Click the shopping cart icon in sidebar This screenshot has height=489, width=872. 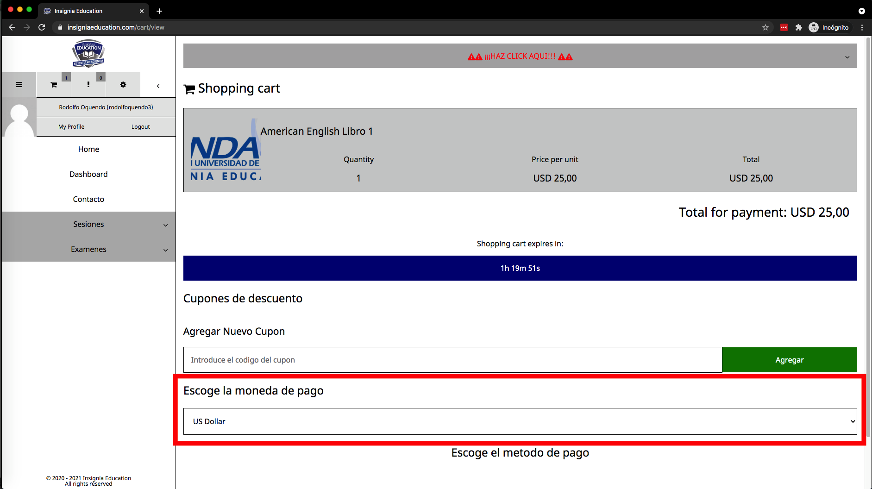(x=54, y=85)
